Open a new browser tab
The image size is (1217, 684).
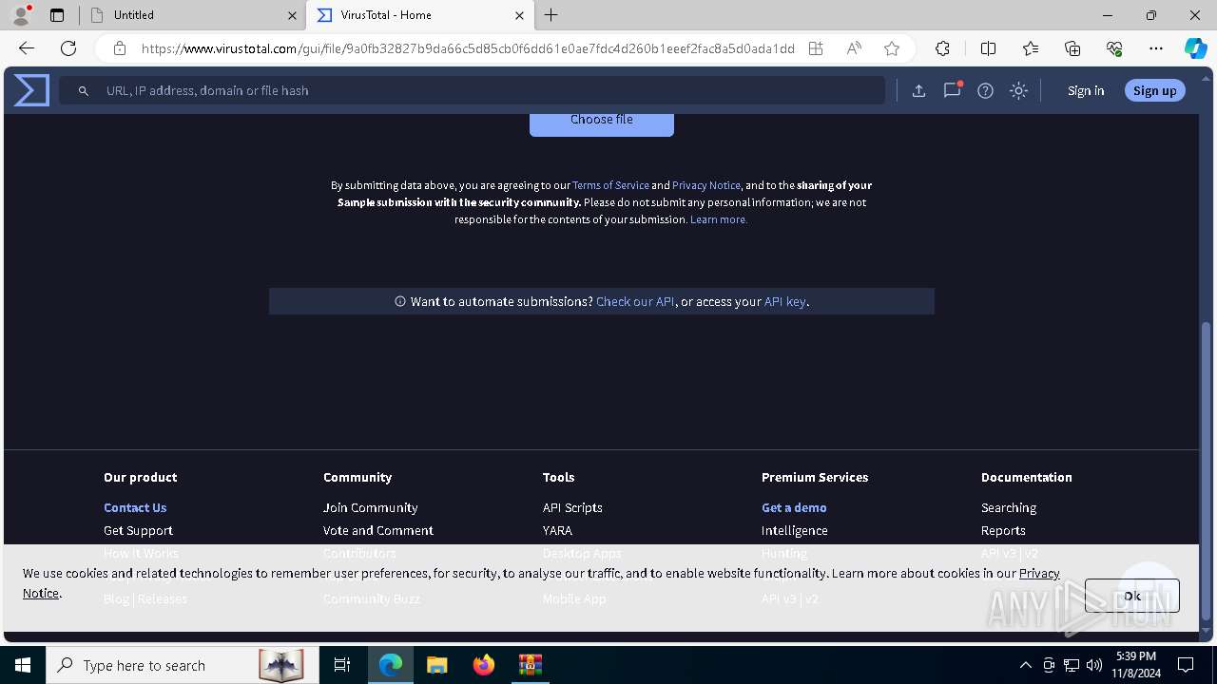(x=551, y=15)
